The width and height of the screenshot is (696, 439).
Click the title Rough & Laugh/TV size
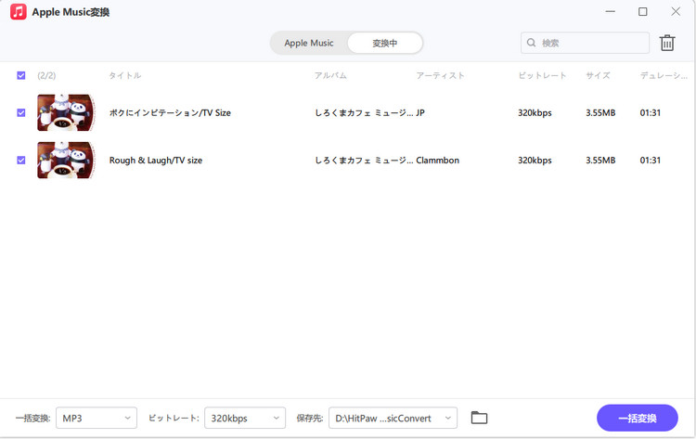coord(156,161)
